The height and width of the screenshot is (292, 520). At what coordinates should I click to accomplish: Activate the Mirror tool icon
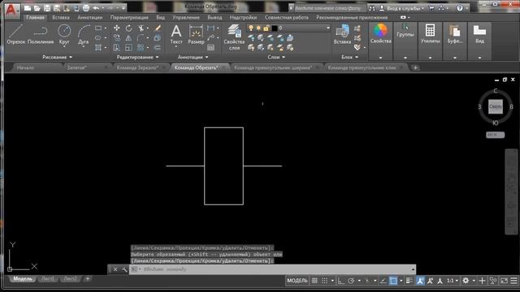coord(128,38)
